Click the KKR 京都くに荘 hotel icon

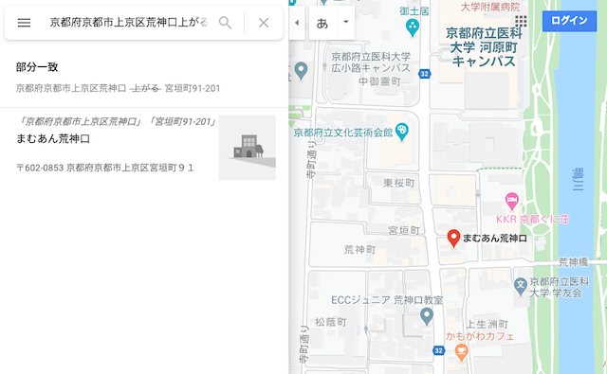(x=512, y=202)
